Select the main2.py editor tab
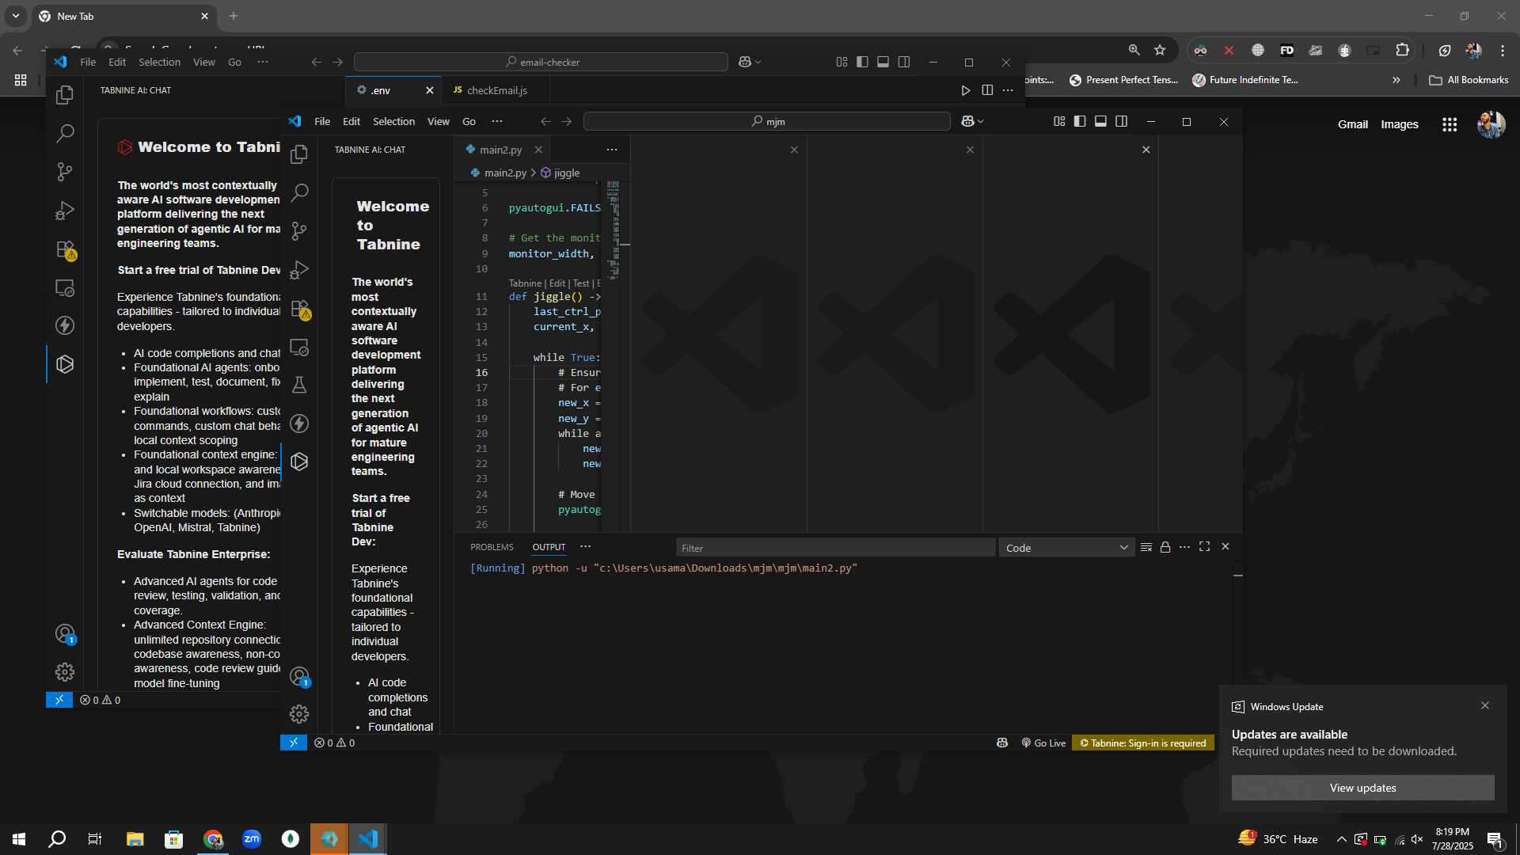Image resolution: width=1520 pixels, height=855 pixels. [500, 150]
